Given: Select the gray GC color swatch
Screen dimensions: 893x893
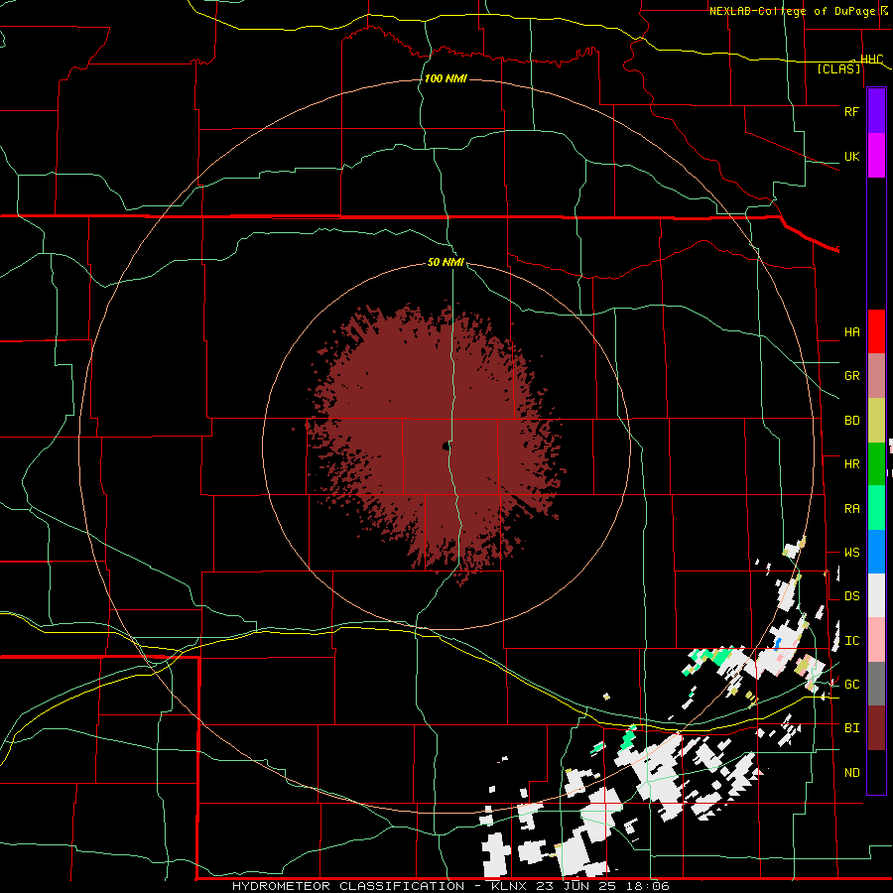Looking at the screenshot, I should pyautogui.click(x=876, y=684).
